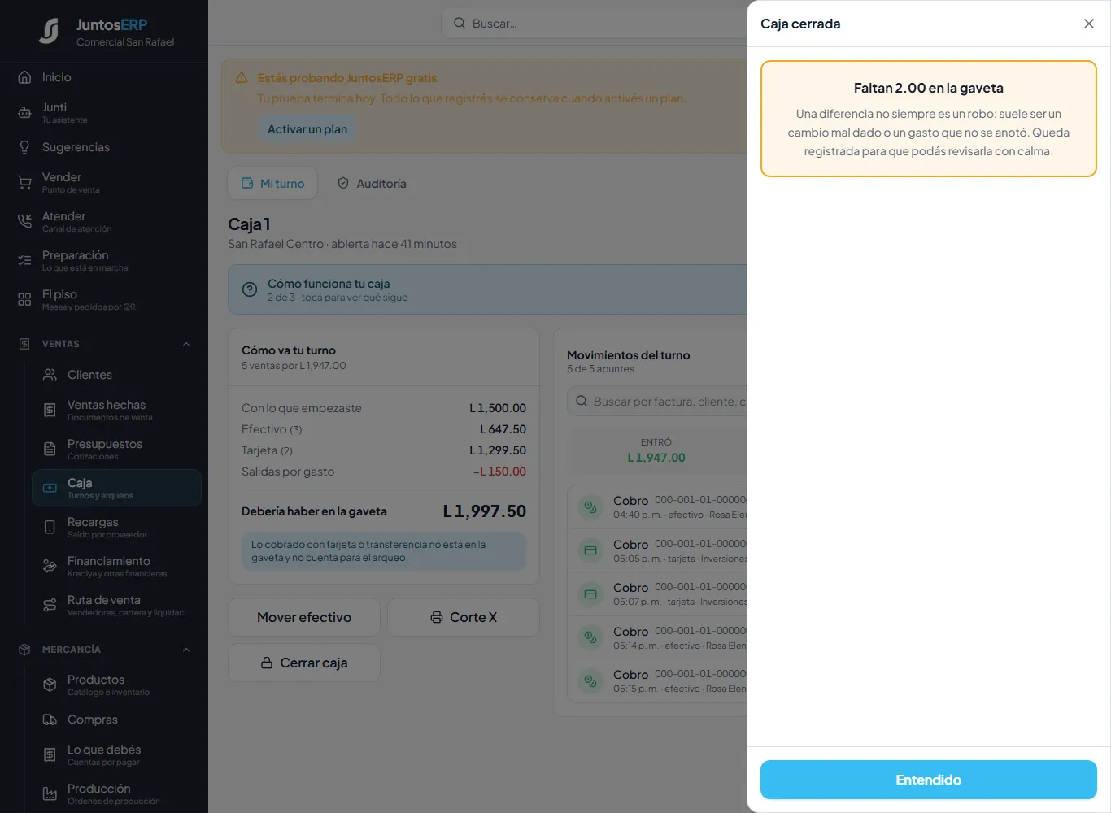Click the Ruta de venta icon
1111x813 pixels.
50,605
